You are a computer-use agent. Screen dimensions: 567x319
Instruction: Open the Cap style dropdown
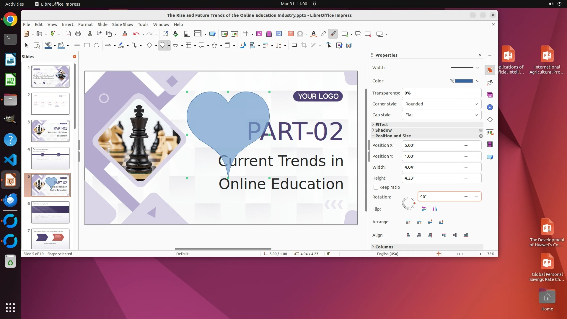tap(441, 115)
